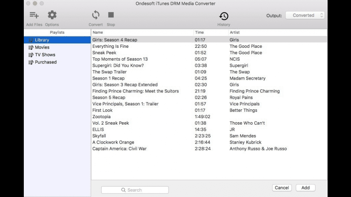Click artist 'Stanley Kubrick' cell
This screenshot has width=351, height=197.
click(245, 142)
